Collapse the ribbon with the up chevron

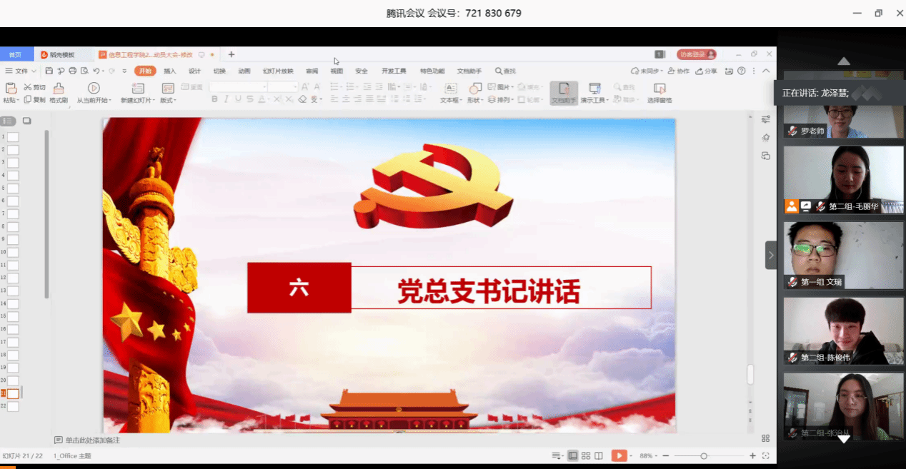point(766,71)
